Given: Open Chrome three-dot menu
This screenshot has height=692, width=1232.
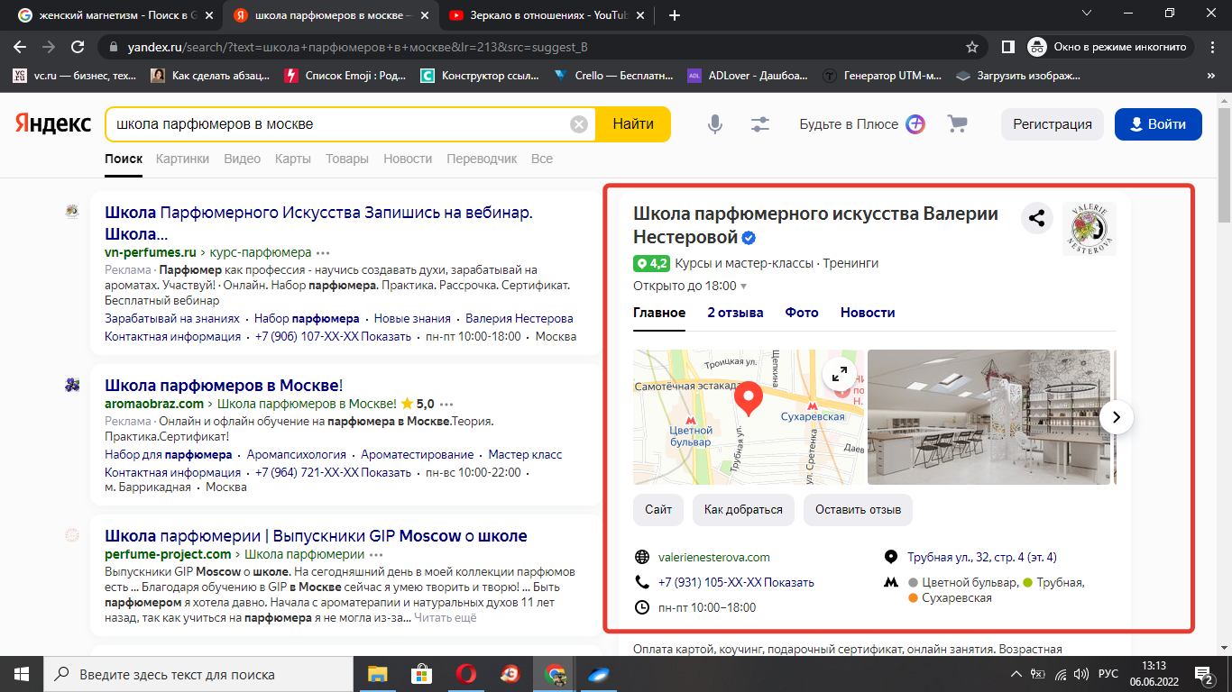Looking at the screenshot, I should point(1213,47).
